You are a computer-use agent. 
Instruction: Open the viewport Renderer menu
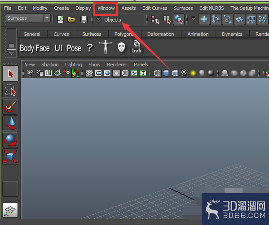(x=117, y=65)
